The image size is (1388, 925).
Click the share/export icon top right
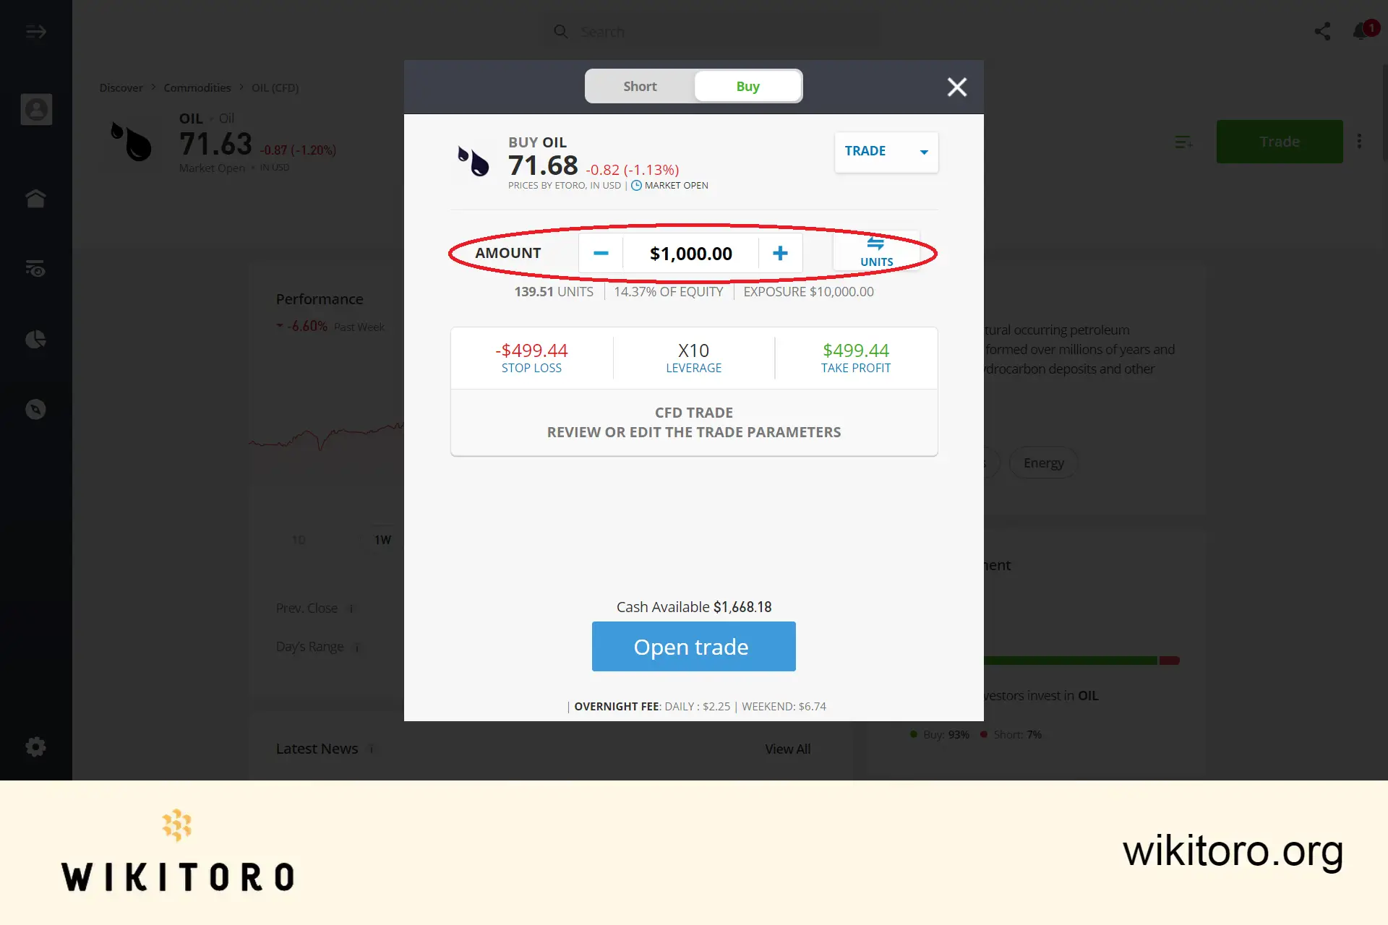coord(1323,31)
